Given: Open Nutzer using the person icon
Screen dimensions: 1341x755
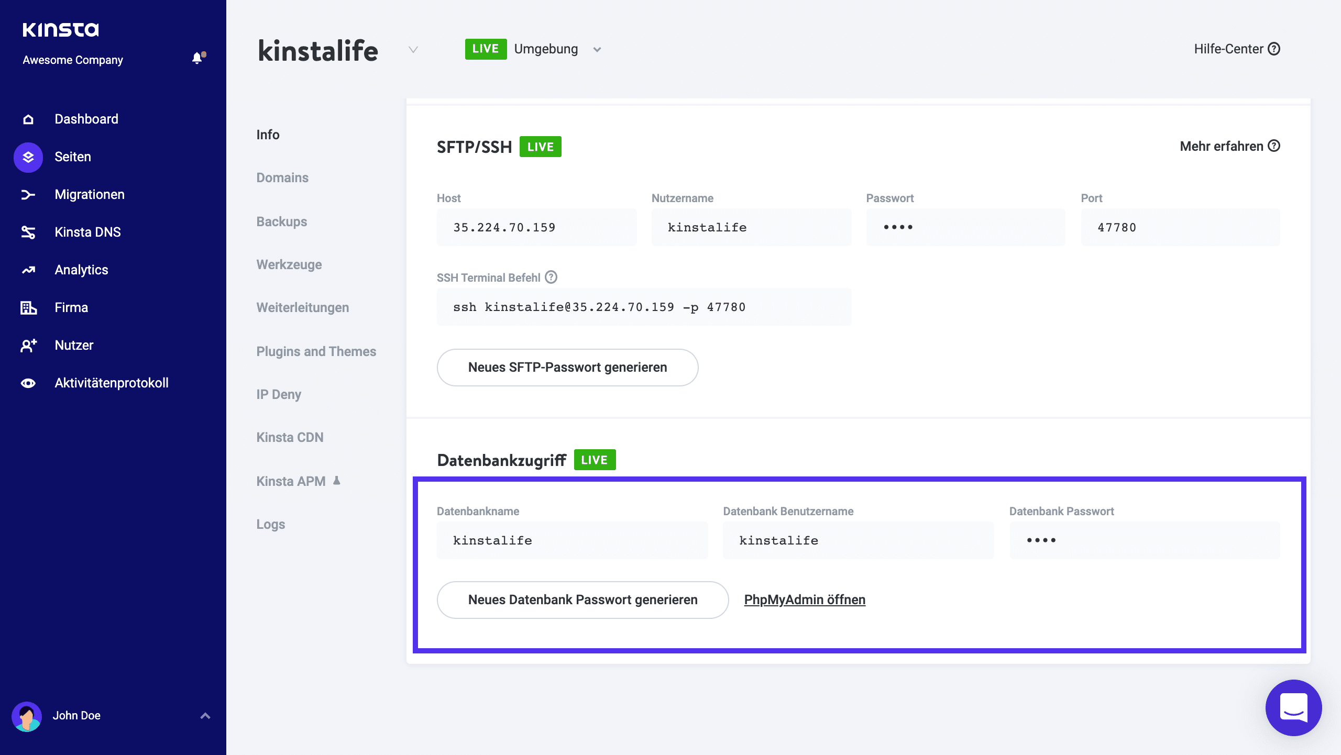Looking at the screenshot, I should tap(27, 345).
